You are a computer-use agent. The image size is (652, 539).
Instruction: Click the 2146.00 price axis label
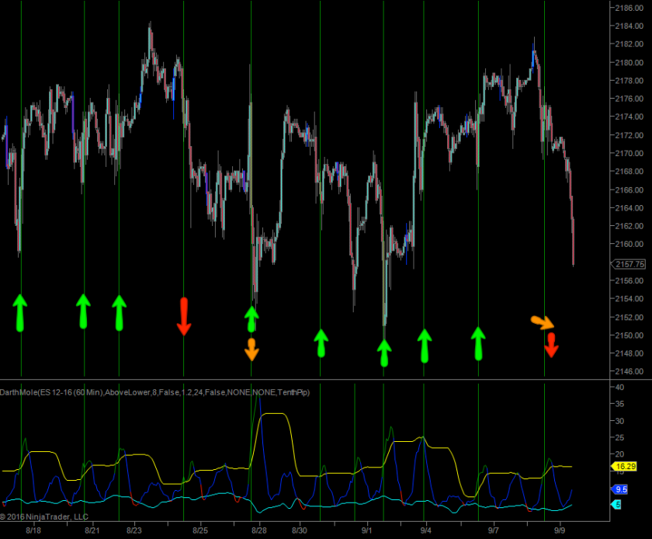click(x=629, y=371)
